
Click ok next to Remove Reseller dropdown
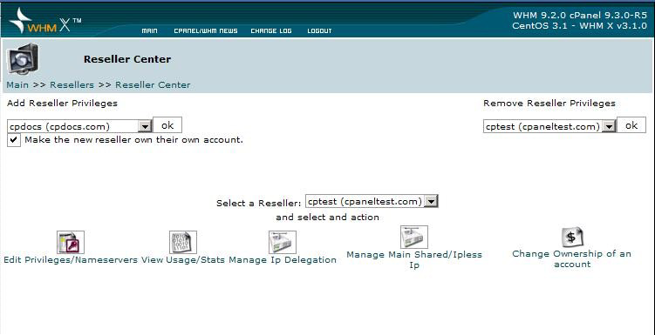[631, 125]
